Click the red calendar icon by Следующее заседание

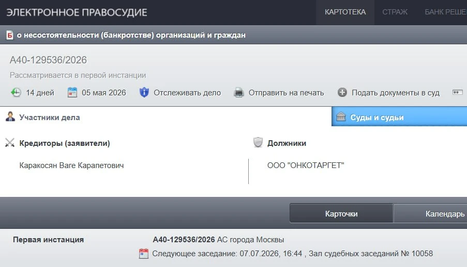[x=144, y=254]
